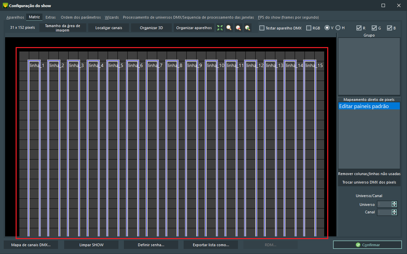
Task: Uncheck the G color channel checkbox
Action: pos(374,28)
